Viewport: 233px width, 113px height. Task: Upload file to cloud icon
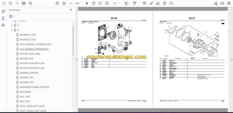17,3
